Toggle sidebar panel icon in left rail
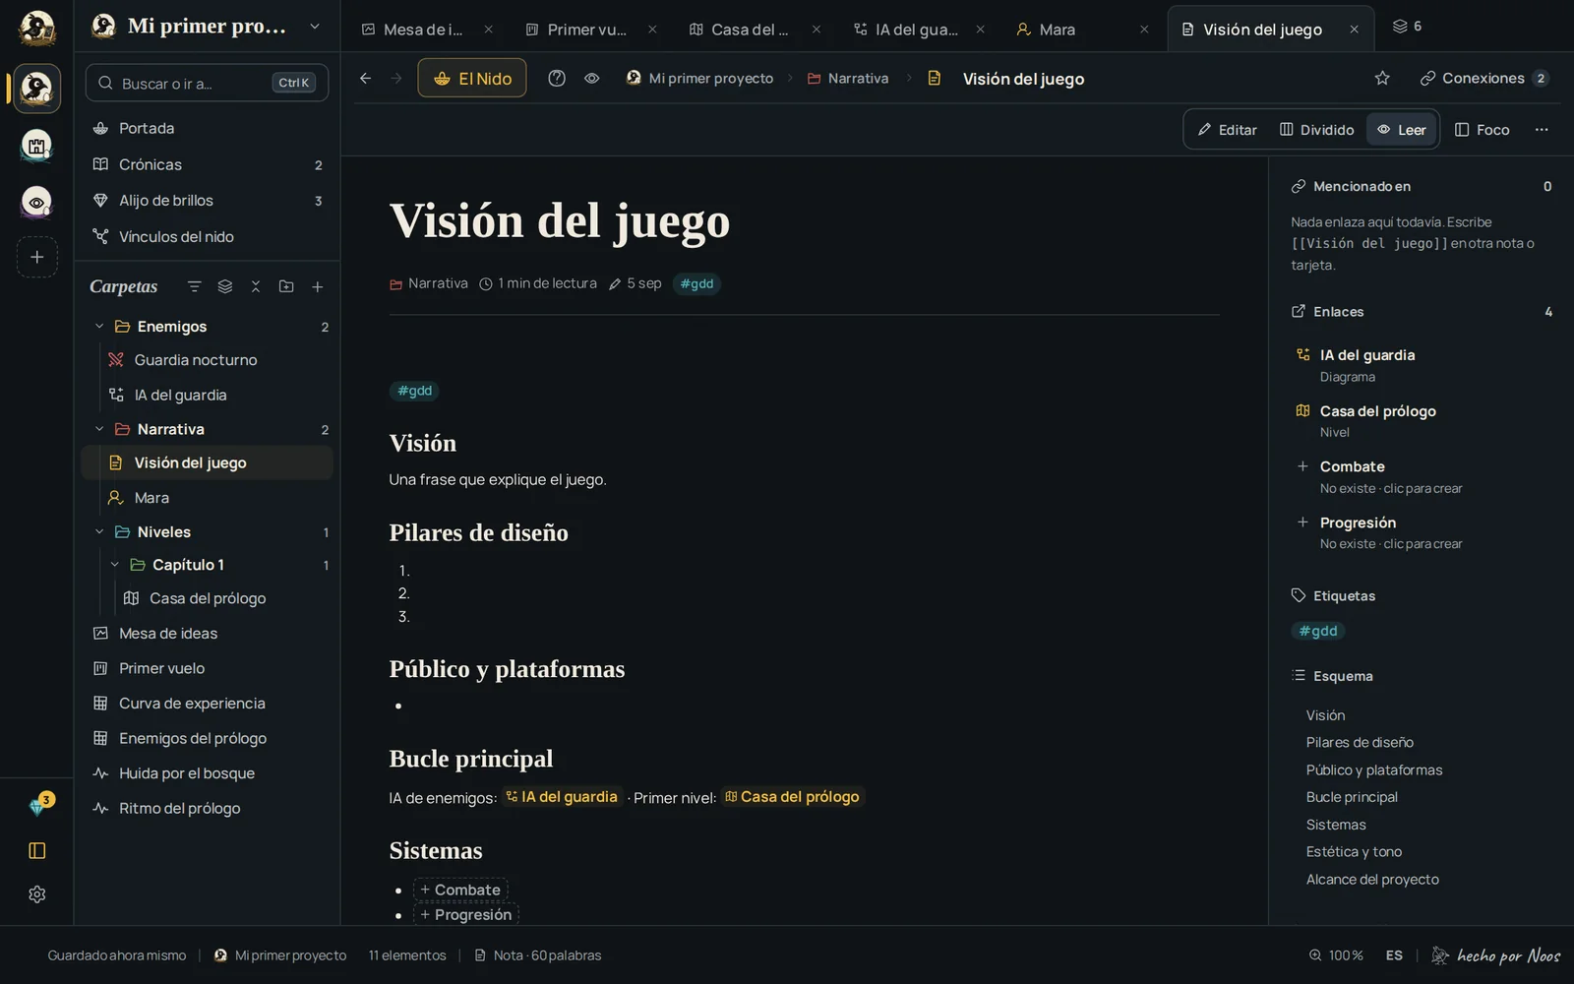Image resolution: width=1574 pixels, height=984 pixels. (37, 850)
